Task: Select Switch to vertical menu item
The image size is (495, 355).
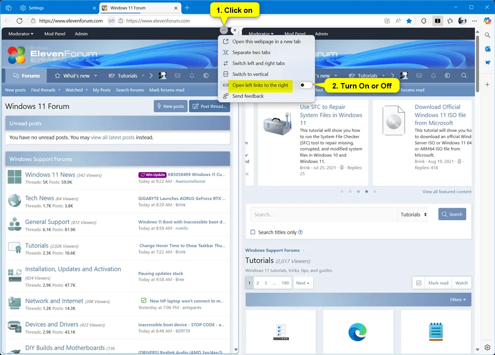Action: (266, 74)
